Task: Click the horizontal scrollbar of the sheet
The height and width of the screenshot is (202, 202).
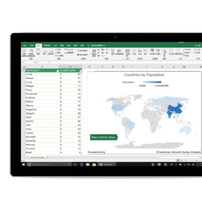Action: click(x=180, y=158)
